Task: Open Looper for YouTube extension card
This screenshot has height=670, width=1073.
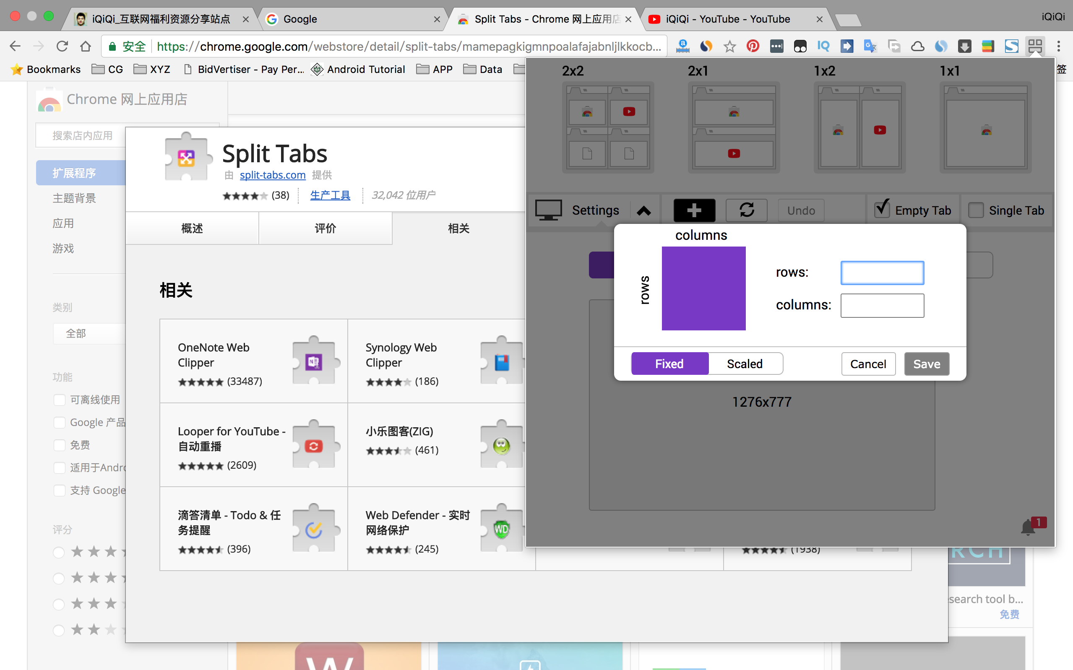Action: (253, 445)
